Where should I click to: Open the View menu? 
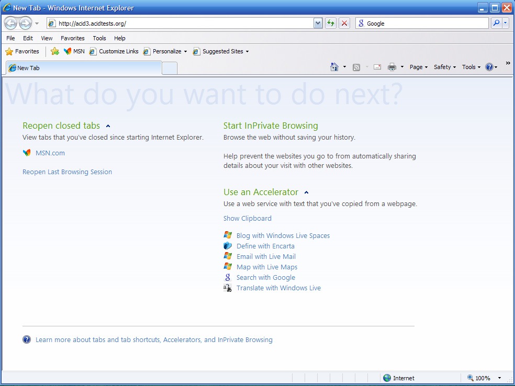(47, 38)
